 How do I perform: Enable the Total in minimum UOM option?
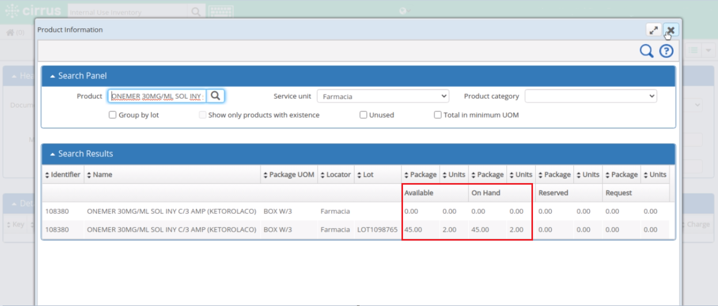pos(438,115)
